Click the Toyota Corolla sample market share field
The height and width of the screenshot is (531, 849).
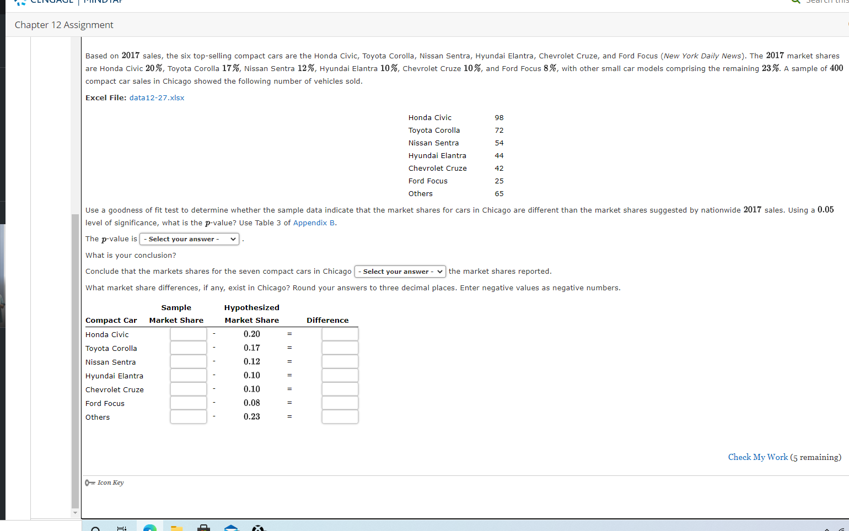(189, 348)
